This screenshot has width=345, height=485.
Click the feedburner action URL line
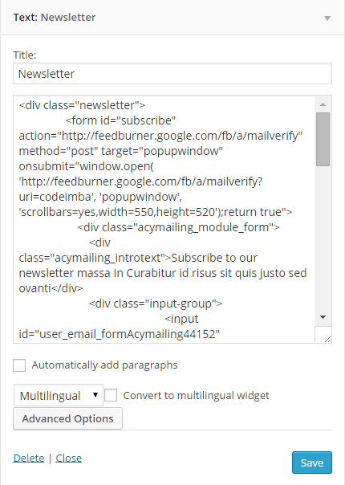(160, 136)
